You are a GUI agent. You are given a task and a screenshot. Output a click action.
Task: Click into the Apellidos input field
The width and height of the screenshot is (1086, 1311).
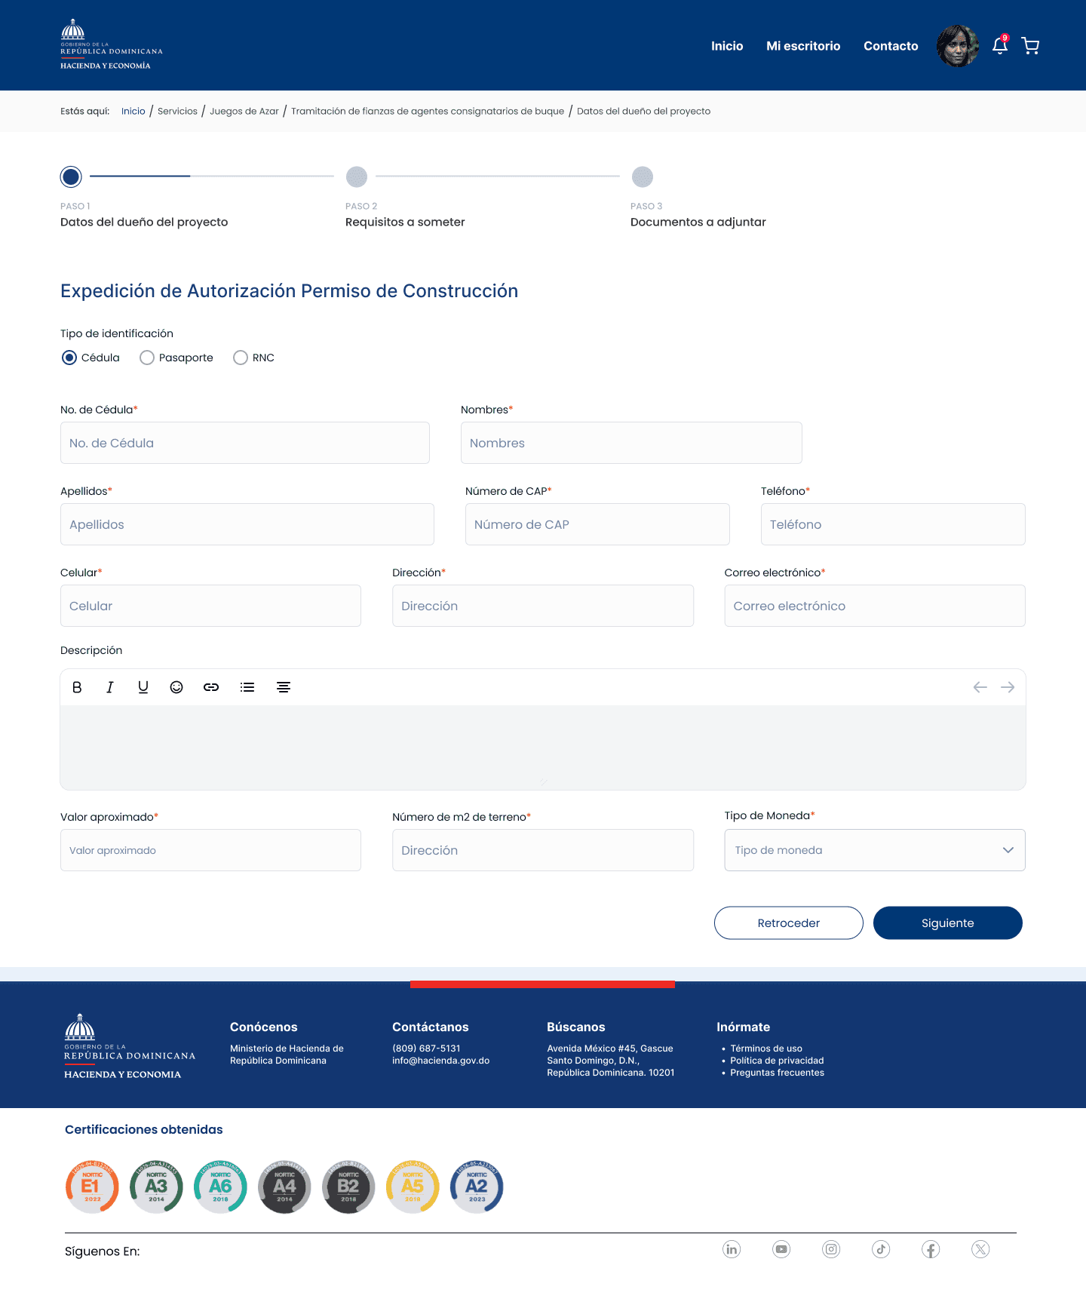coord(247,524)
